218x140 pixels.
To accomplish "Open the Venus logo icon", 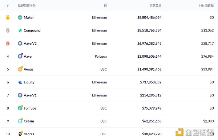I will point(20,69).
